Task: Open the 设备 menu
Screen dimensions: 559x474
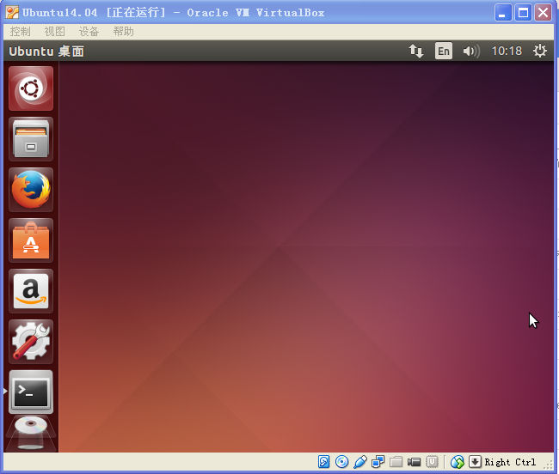Action: click(x=89, y=32)
